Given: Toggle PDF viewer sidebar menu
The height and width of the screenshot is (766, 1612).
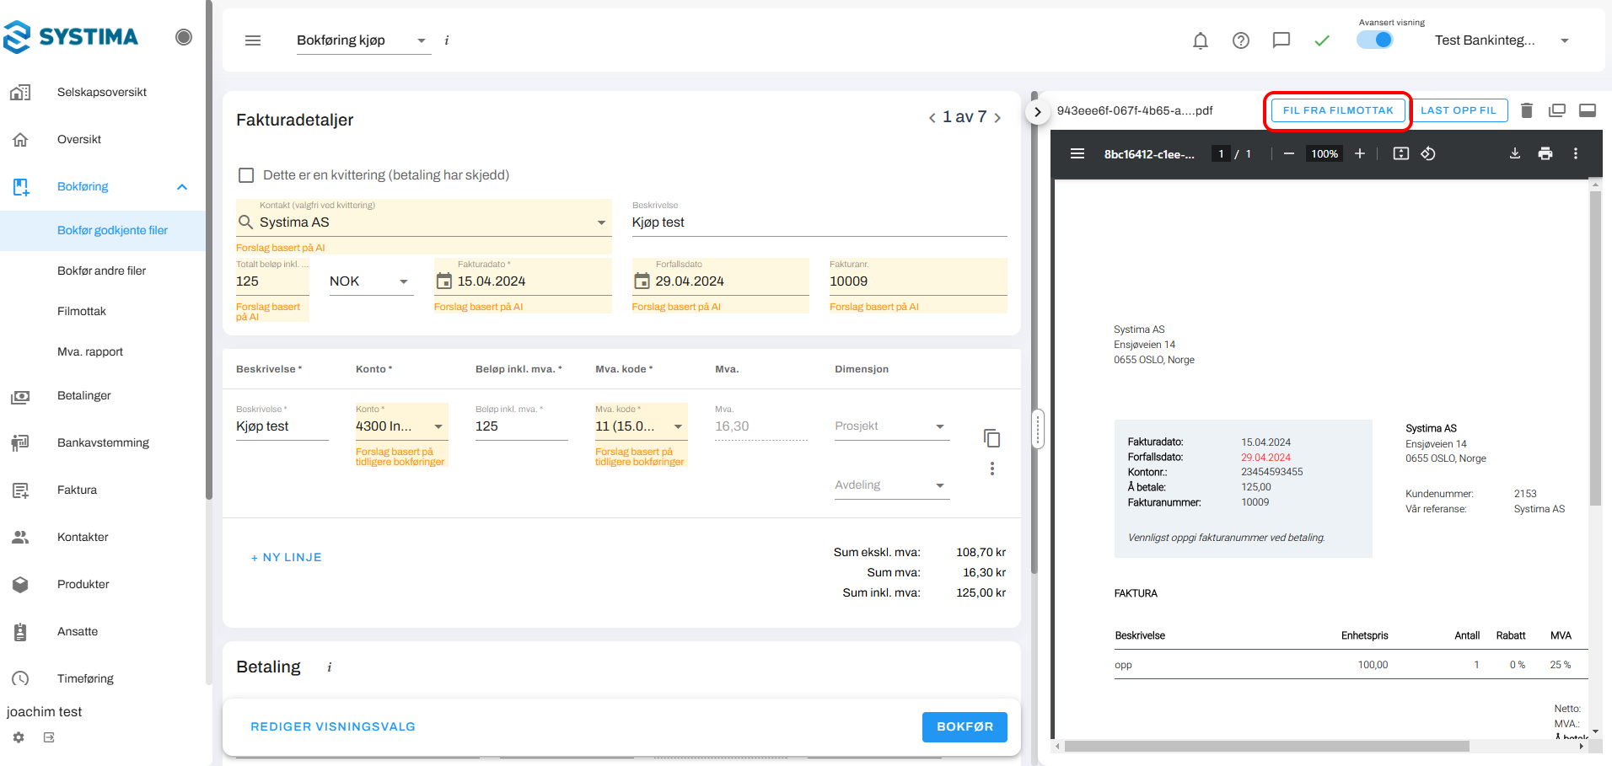Looking at the screenshot, I should point(1077,153).
